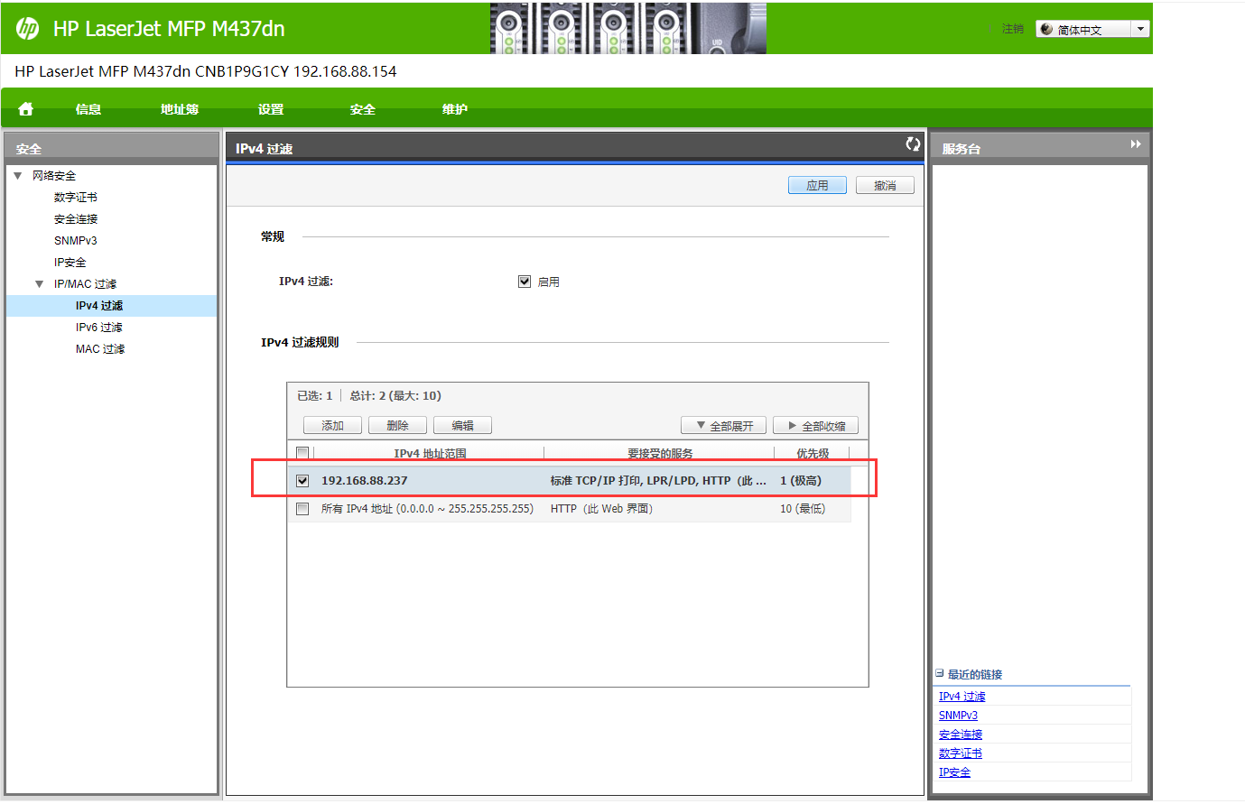Toggle the 启用 checkbox for IPv4 过滤
Image resolution: width=1245 pixels, height=804 pixels.
tap(525, 282)
